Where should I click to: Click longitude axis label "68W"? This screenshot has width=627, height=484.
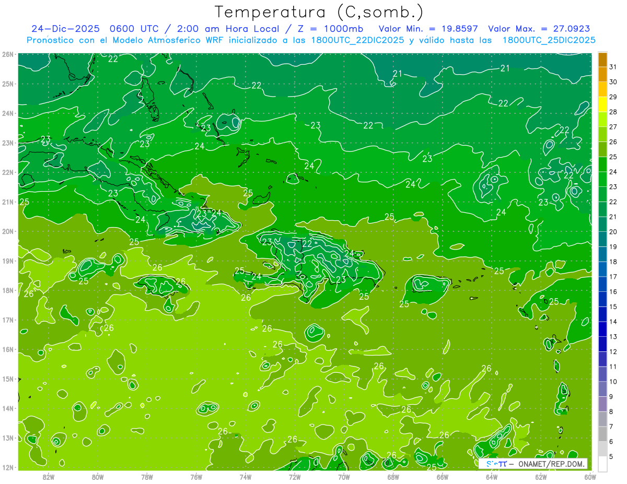click(393, 477)
